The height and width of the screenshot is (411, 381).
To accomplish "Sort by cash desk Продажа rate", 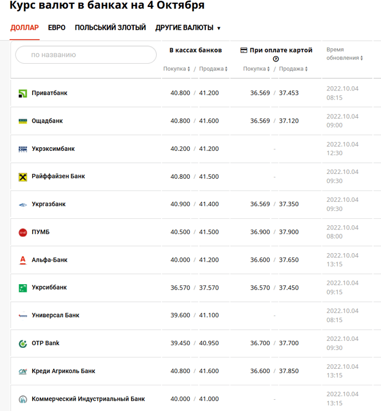I will pyautogui.click(x=214, y=69).
